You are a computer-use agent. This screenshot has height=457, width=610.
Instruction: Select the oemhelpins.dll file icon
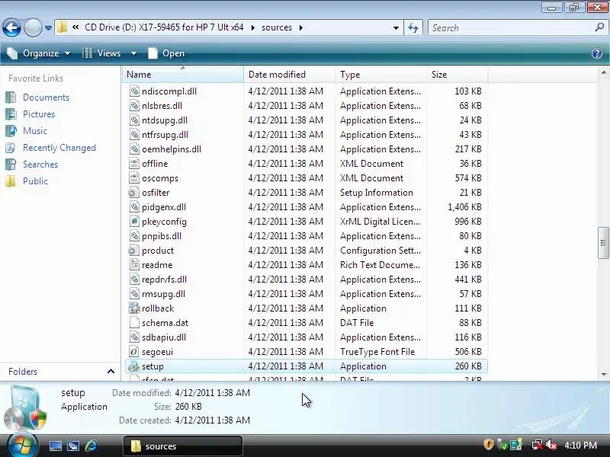pyautogui.click(x=134, y=149)
